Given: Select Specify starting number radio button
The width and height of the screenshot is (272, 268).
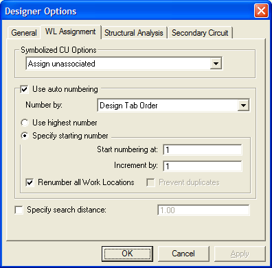Looking at the screenshot, I should [24, 136].
